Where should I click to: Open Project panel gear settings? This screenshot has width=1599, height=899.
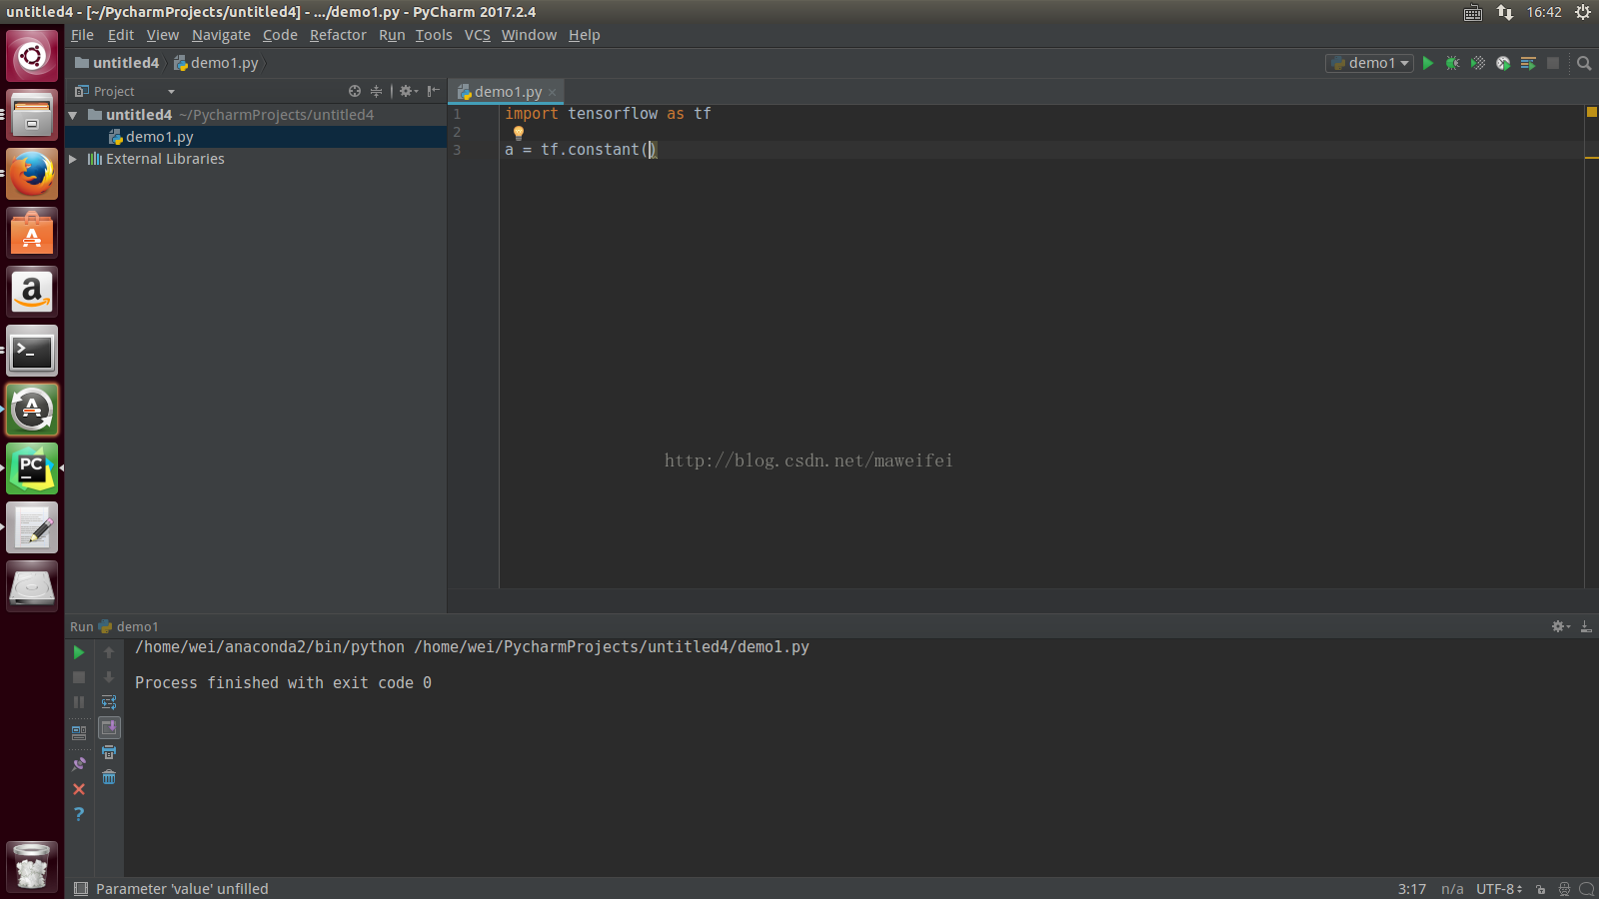(x=408, y=91)
